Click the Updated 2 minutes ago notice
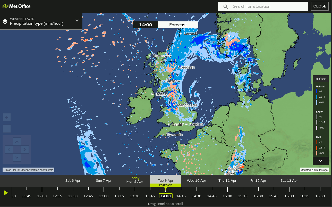The image size is (332, 207). click(314, 170)
